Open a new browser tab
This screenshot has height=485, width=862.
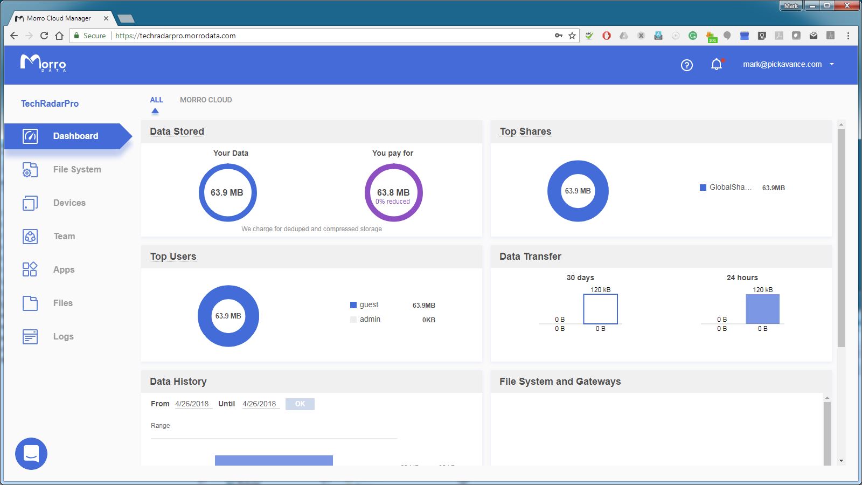pyautogui.click(x=126, y=19)
